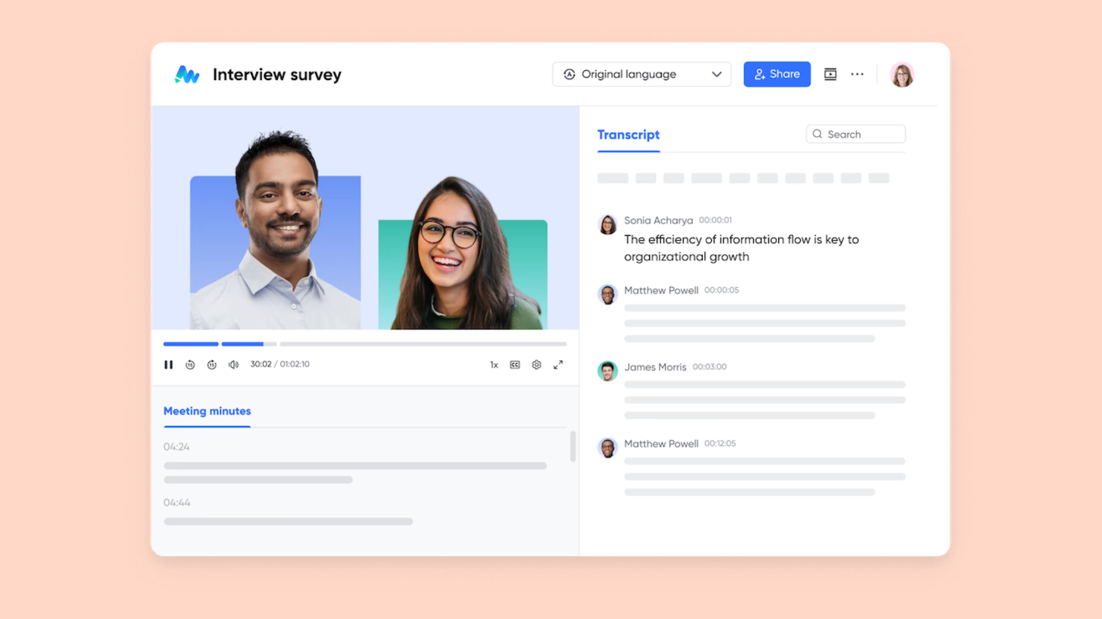Open the user profile avatar
1102x619 pixels.
coord(902,75)
